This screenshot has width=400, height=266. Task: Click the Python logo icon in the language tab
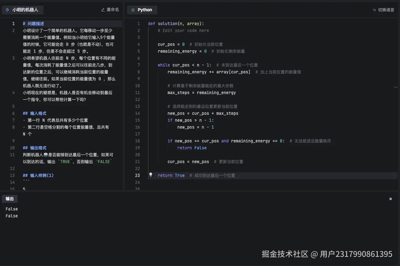point(133,10)
